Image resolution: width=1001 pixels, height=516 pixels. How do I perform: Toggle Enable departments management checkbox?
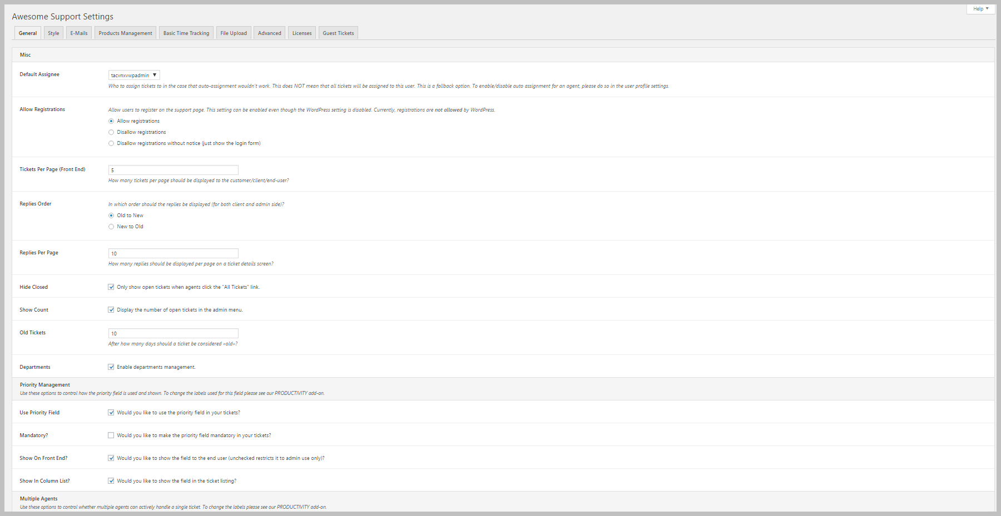[x=111, y=367]
